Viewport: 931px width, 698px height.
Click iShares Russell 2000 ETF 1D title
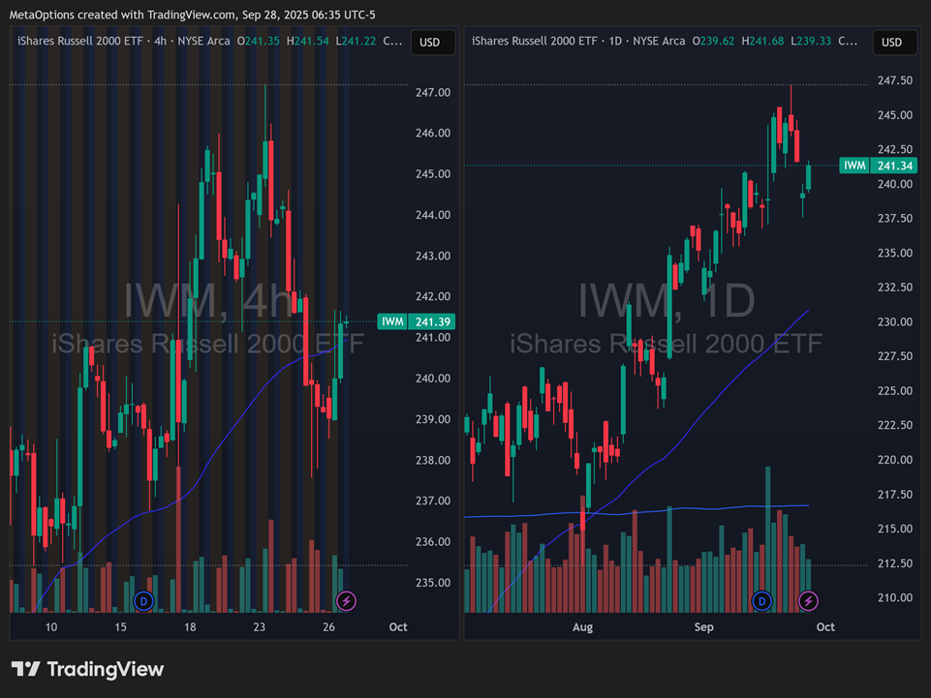(578, 41)
